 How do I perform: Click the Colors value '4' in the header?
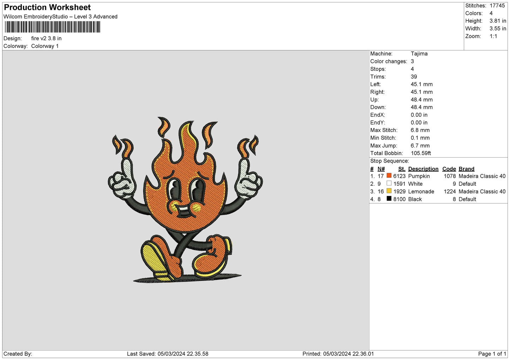click(x=491, y=13)
